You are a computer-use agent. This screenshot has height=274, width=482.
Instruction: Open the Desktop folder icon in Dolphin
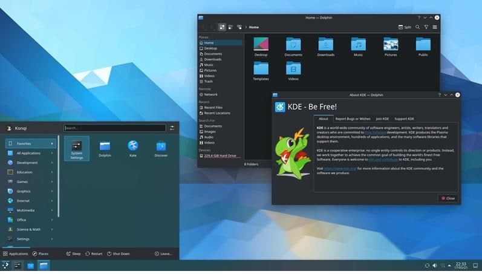[261, 47]
